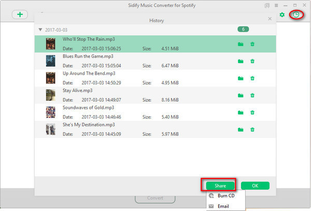Viewport: 311px width, 211px height.
Task: Select the Who'll Stop The Rain.mp3 title
Action: pyautogui.click(x=89, y=39)
